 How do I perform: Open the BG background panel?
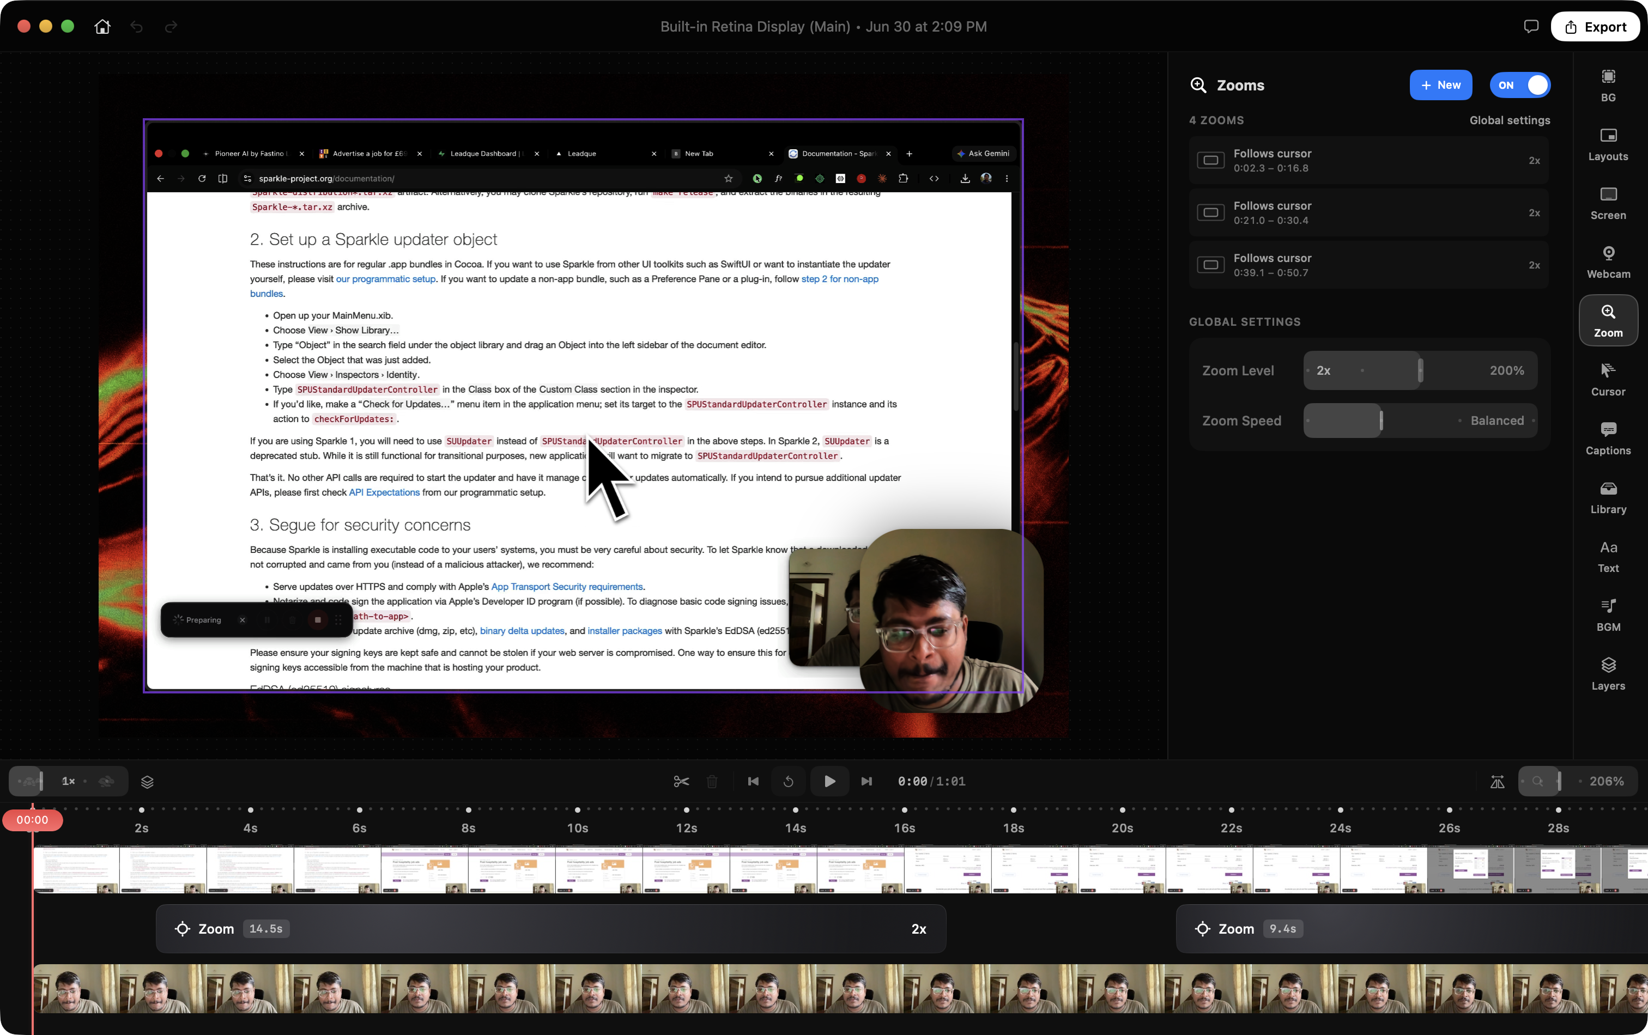(1608, 86)
